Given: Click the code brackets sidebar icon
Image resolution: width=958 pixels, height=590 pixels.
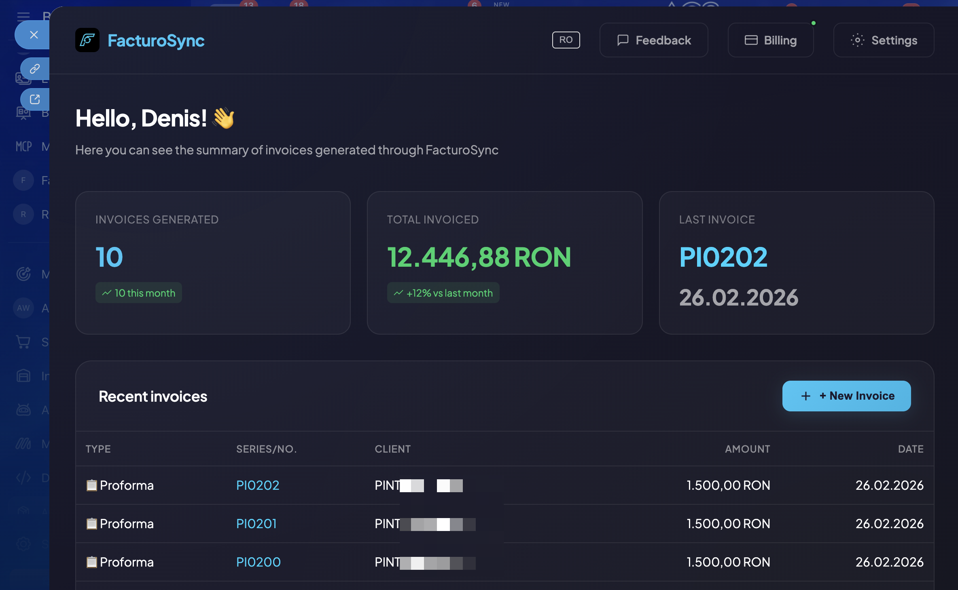Looking at the screenshot, I should [x=23, y=478].
